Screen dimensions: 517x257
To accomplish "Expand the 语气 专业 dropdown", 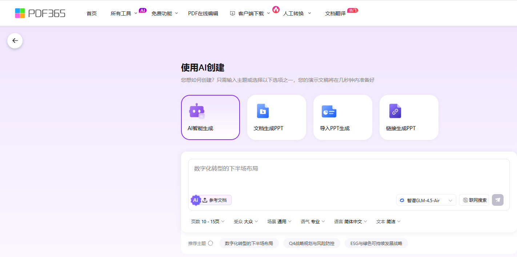I will (313, 221).
